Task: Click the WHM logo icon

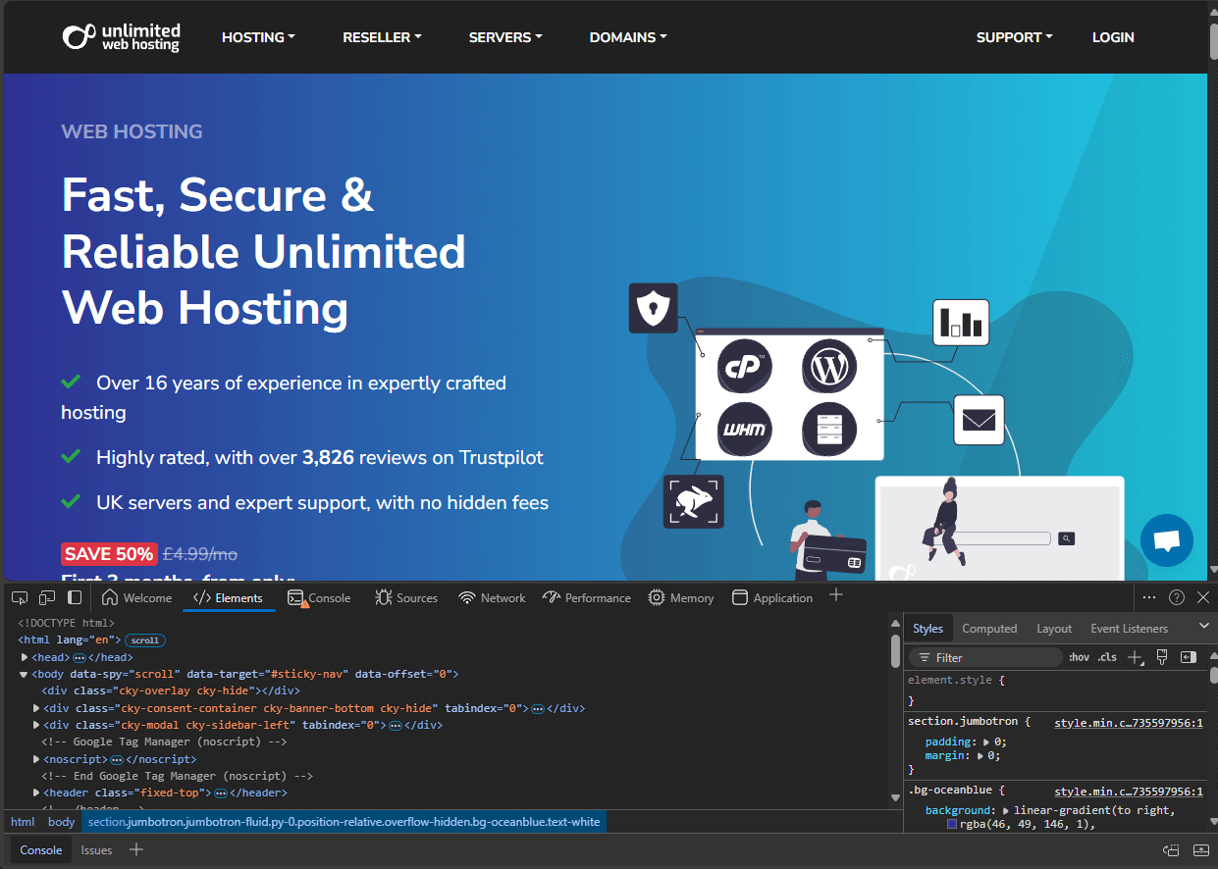Action: coord(744,430)
